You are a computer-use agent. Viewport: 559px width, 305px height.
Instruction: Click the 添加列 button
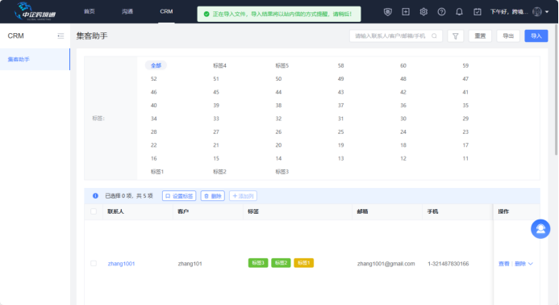pos(243,196)
